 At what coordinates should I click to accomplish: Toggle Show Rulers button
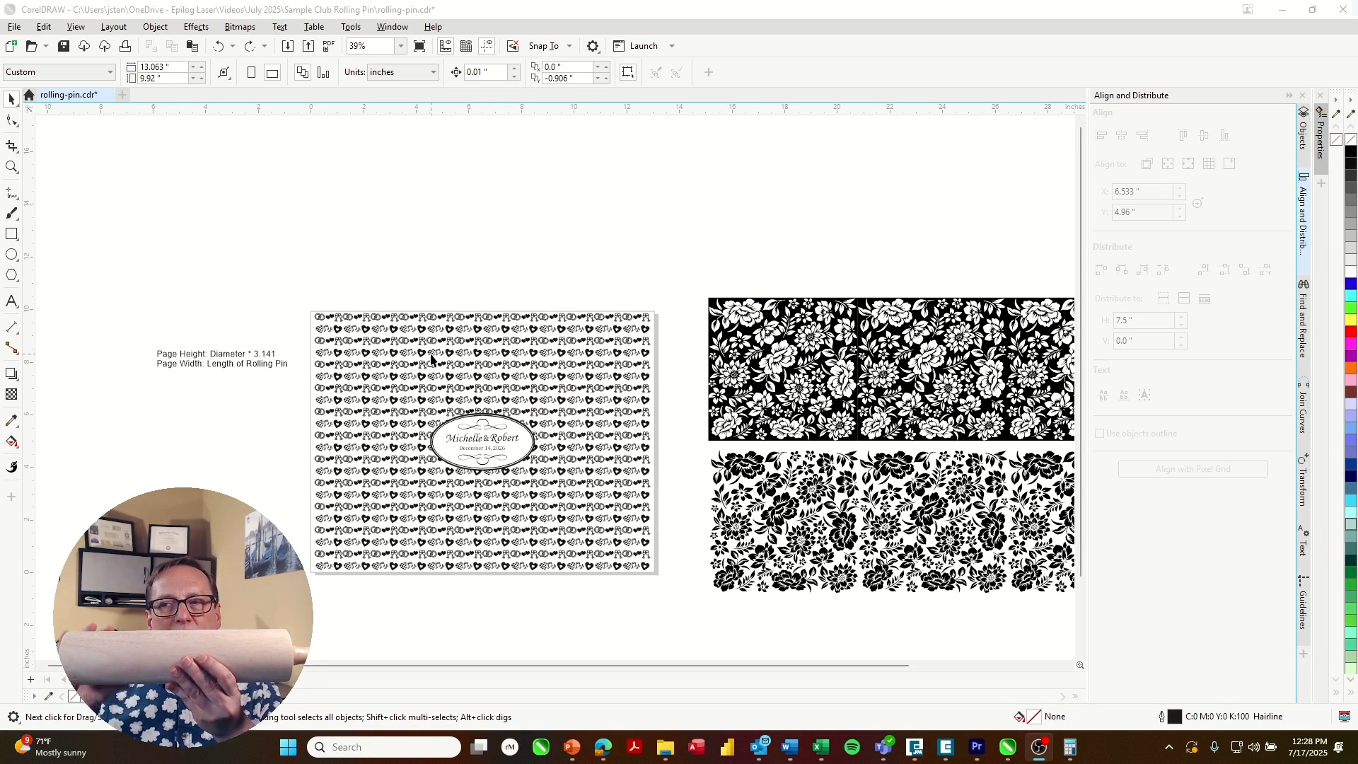(x=446, y=46)
